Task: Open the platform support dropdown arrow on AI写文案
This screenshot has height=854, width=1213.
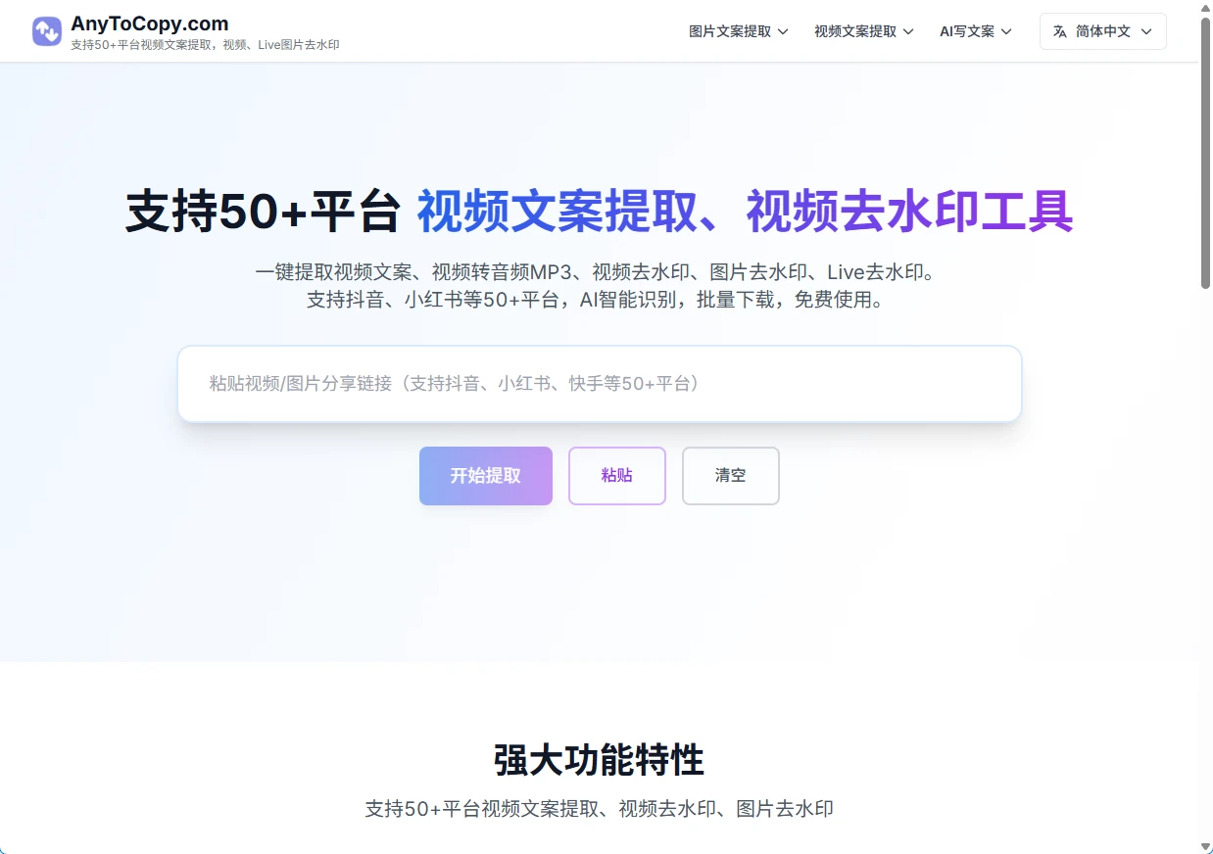Action: point(1006,30)
